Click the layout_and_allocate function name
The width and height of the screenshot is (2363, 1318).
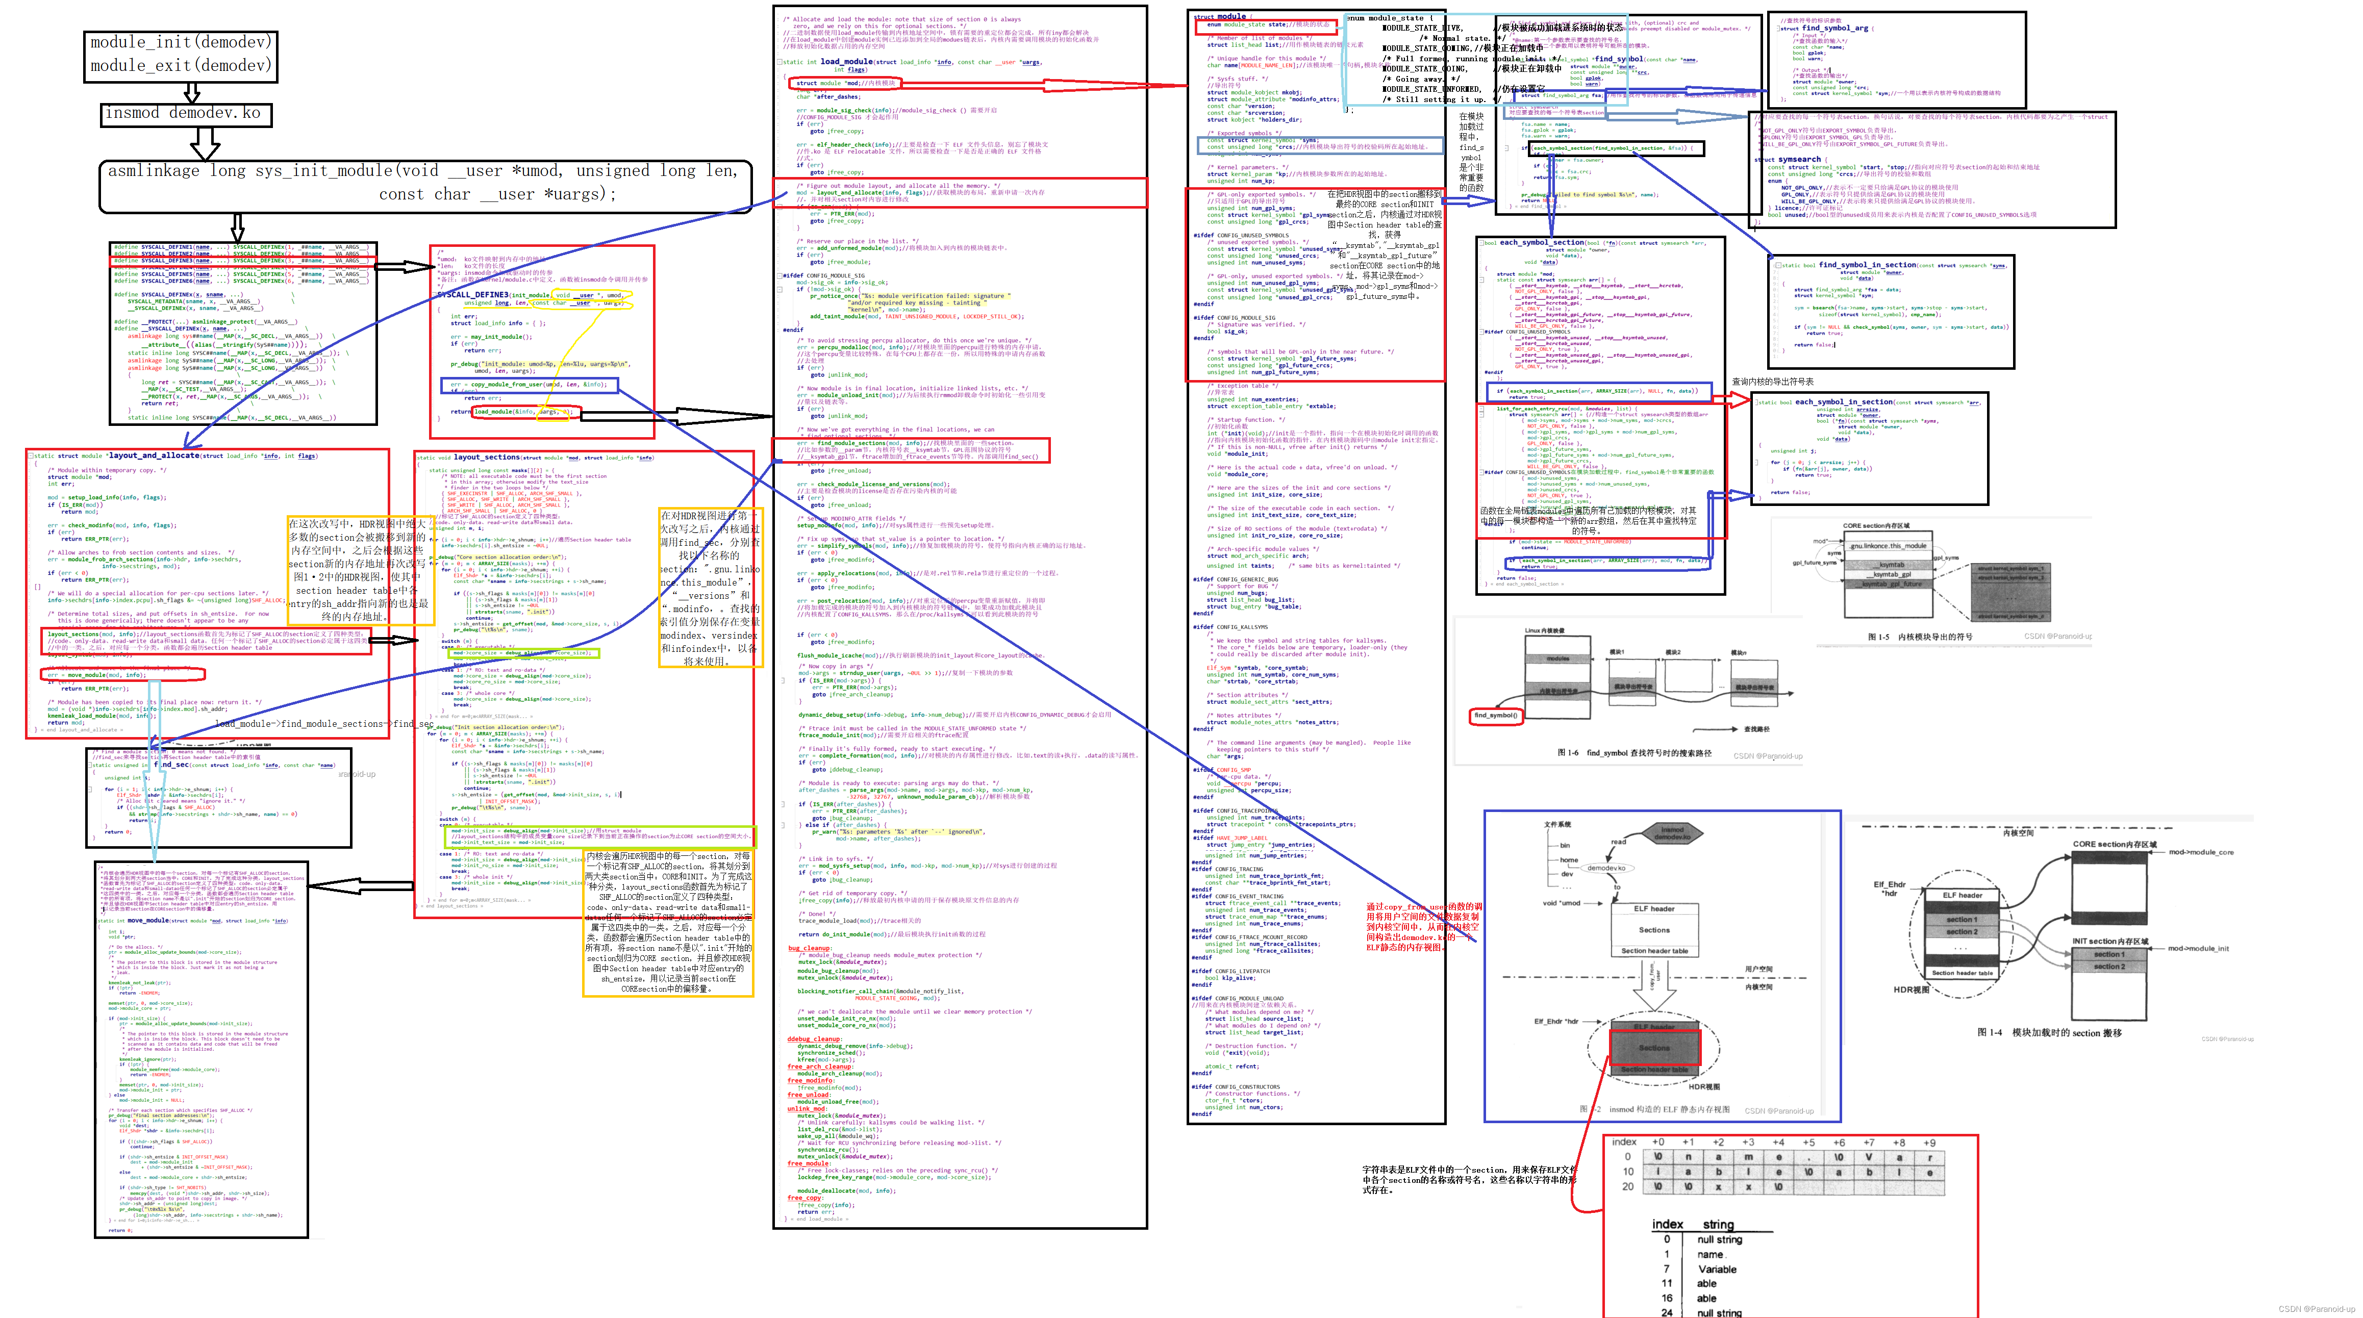point(153,456)
